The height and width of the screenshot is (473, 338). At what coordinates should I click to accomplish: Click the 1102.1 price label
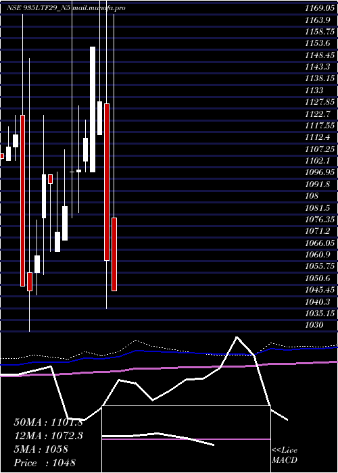coord(318,161)
